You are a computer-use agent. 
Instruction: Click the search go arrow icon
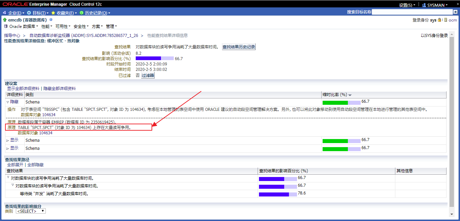pyautogui.click(x=455, y=12)
